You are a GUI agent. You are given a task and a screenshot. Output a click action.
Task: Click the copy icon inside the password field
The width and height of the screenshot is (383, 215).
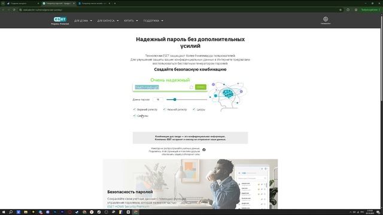[x=191, y=87]
